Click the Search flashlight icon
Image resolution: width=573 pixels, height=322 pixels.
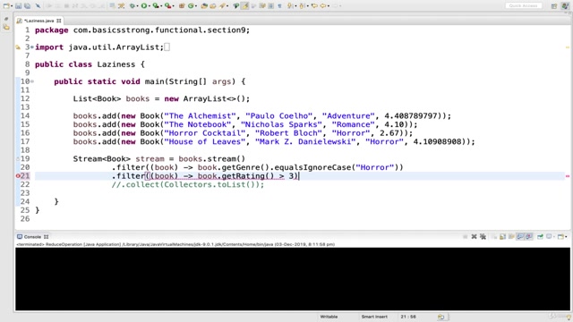pyautogui.click(x=222, y=6)
